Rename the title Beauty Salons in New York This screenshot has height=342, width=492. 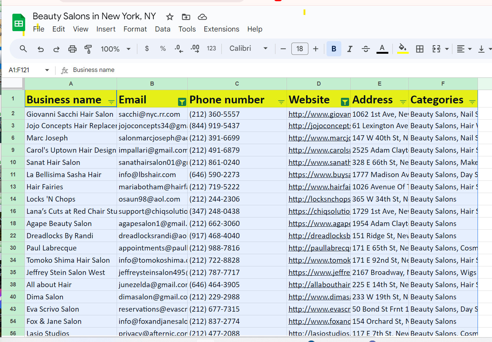(x=94, y=16)
